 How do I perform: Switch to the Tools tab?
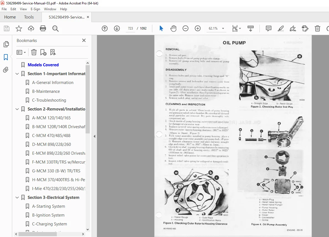29,17
